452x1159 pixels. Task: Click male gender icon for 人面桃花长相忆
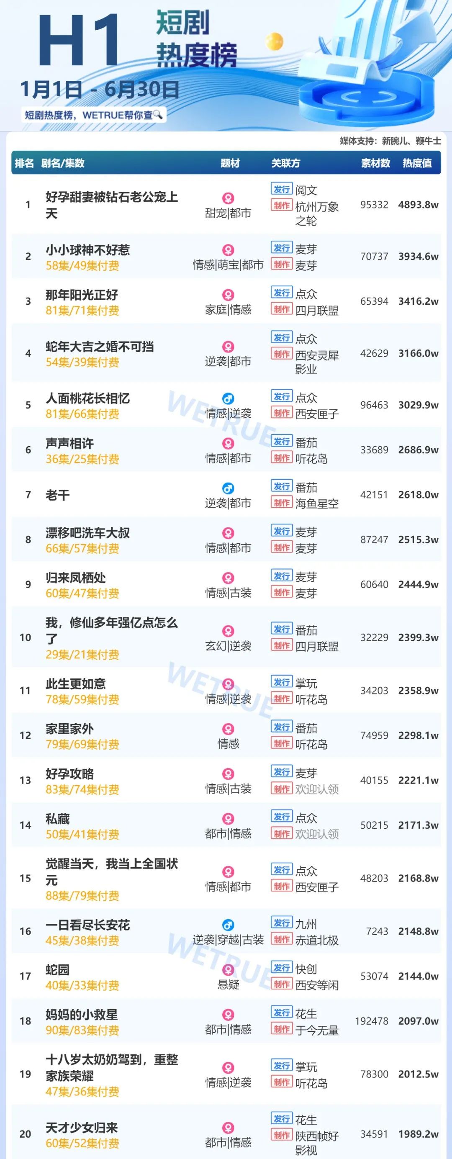point(229,398)
